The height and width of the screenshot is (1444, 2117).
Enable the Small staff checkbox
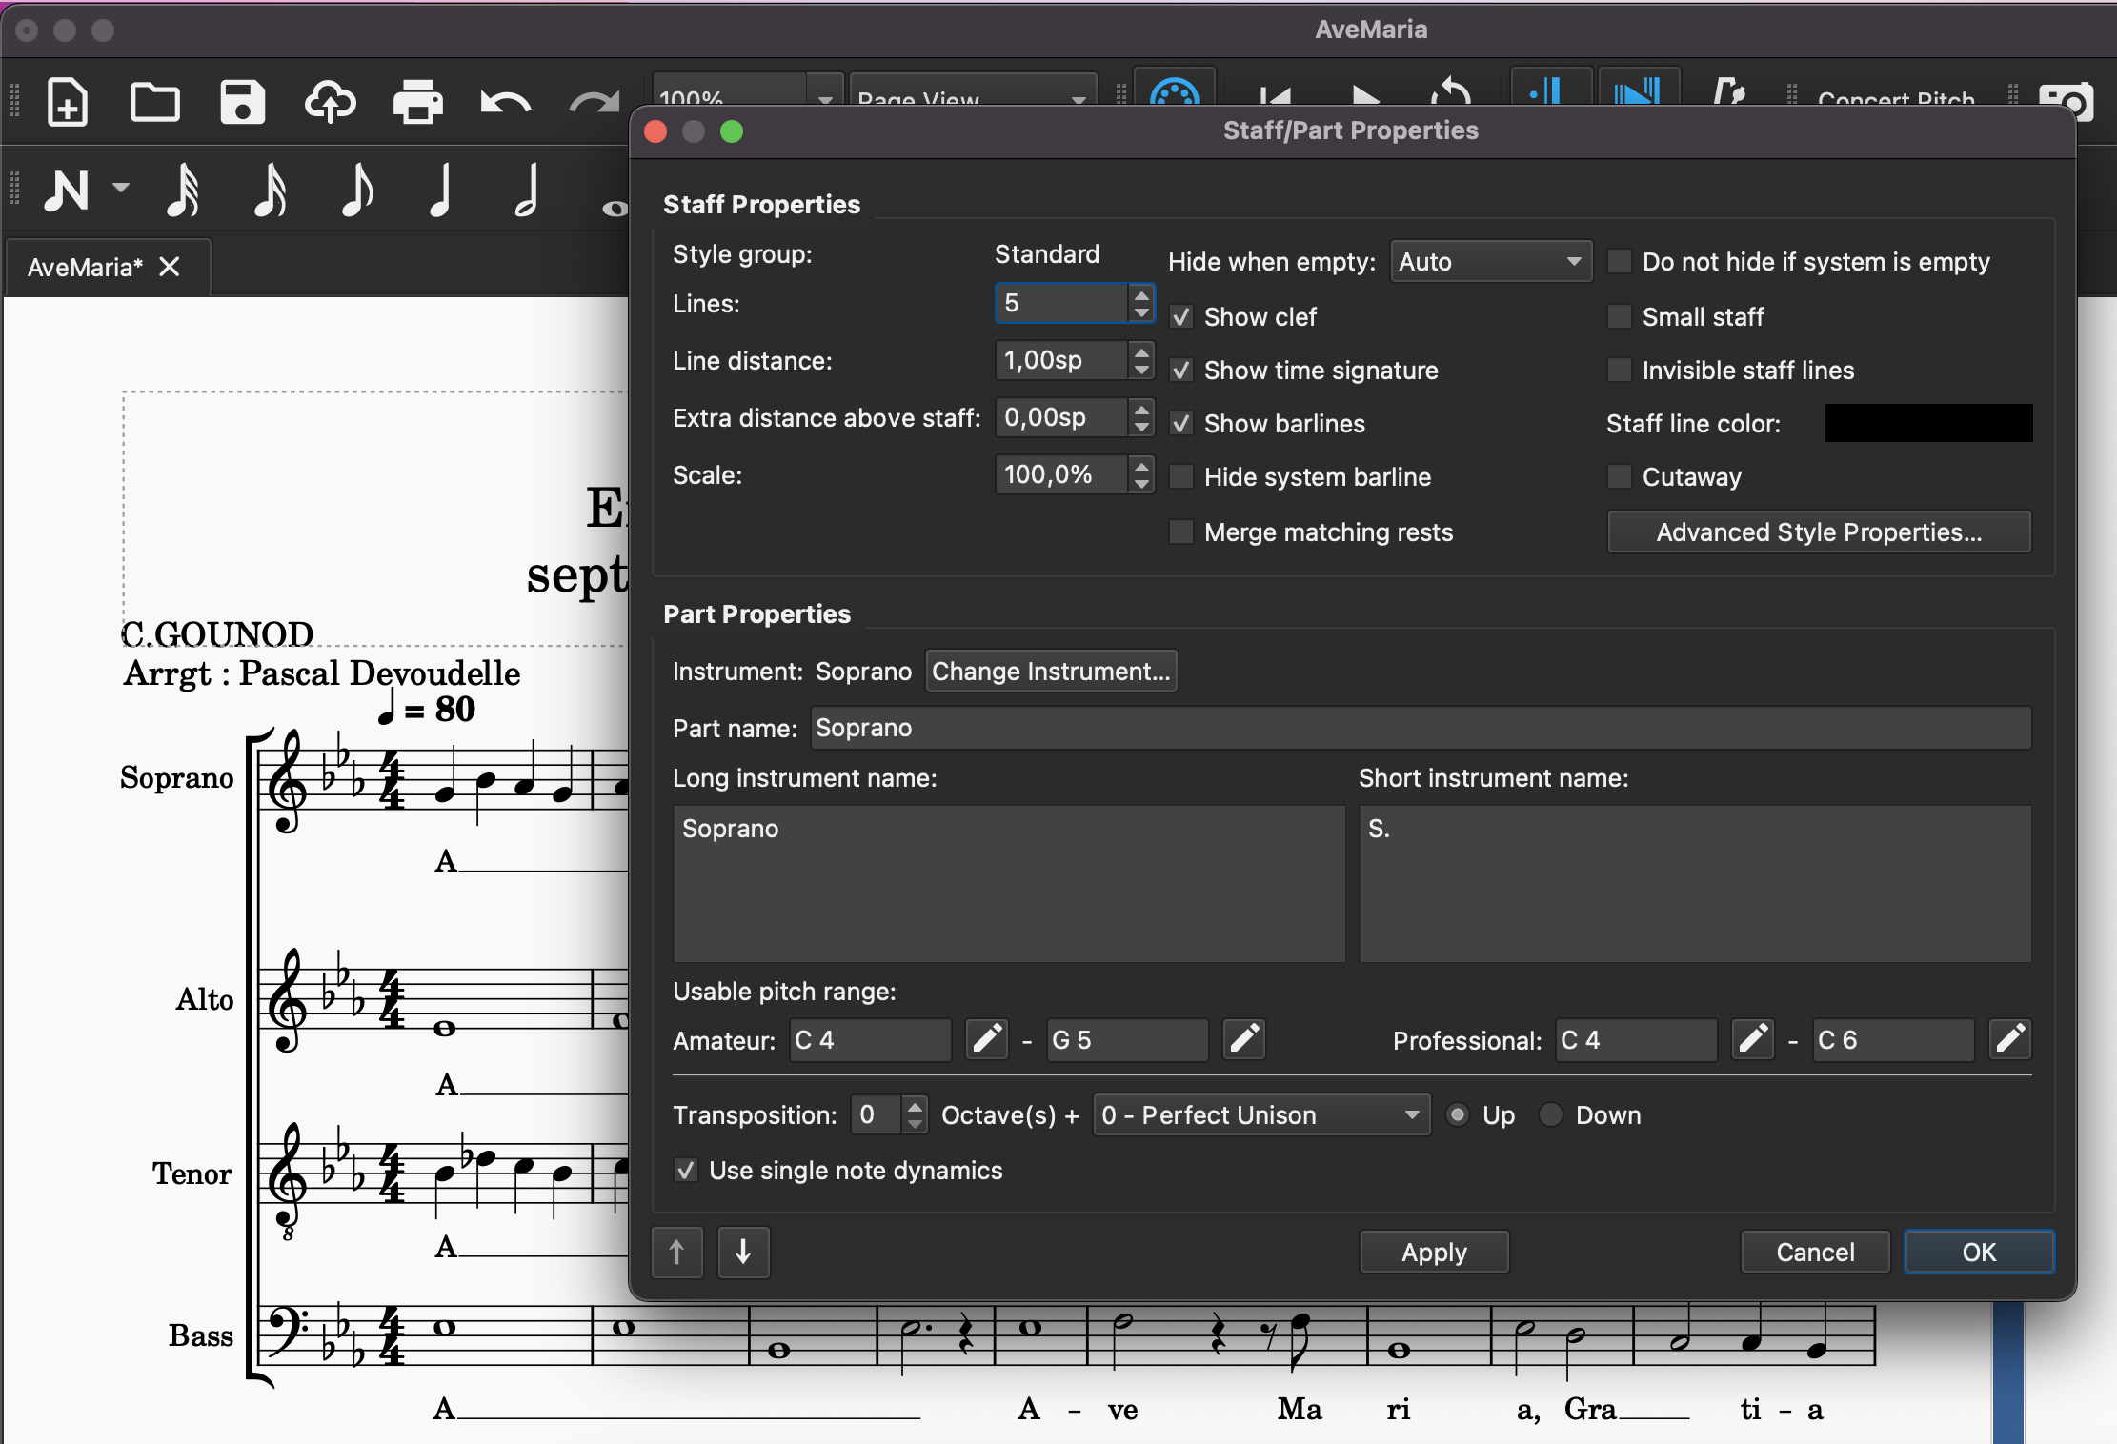click(x=1620, y=316)
